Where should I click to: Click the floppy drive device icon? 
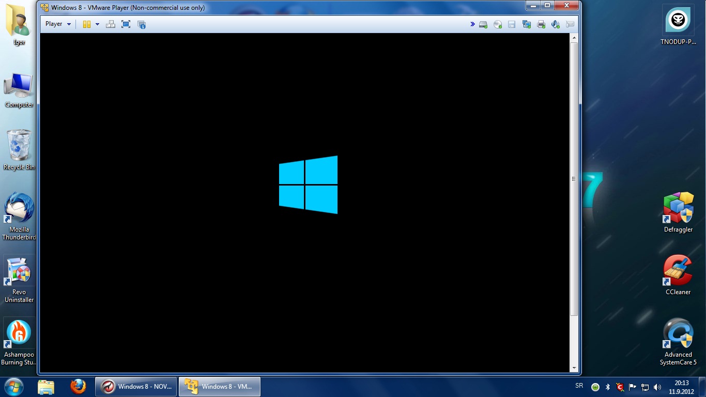512,24
